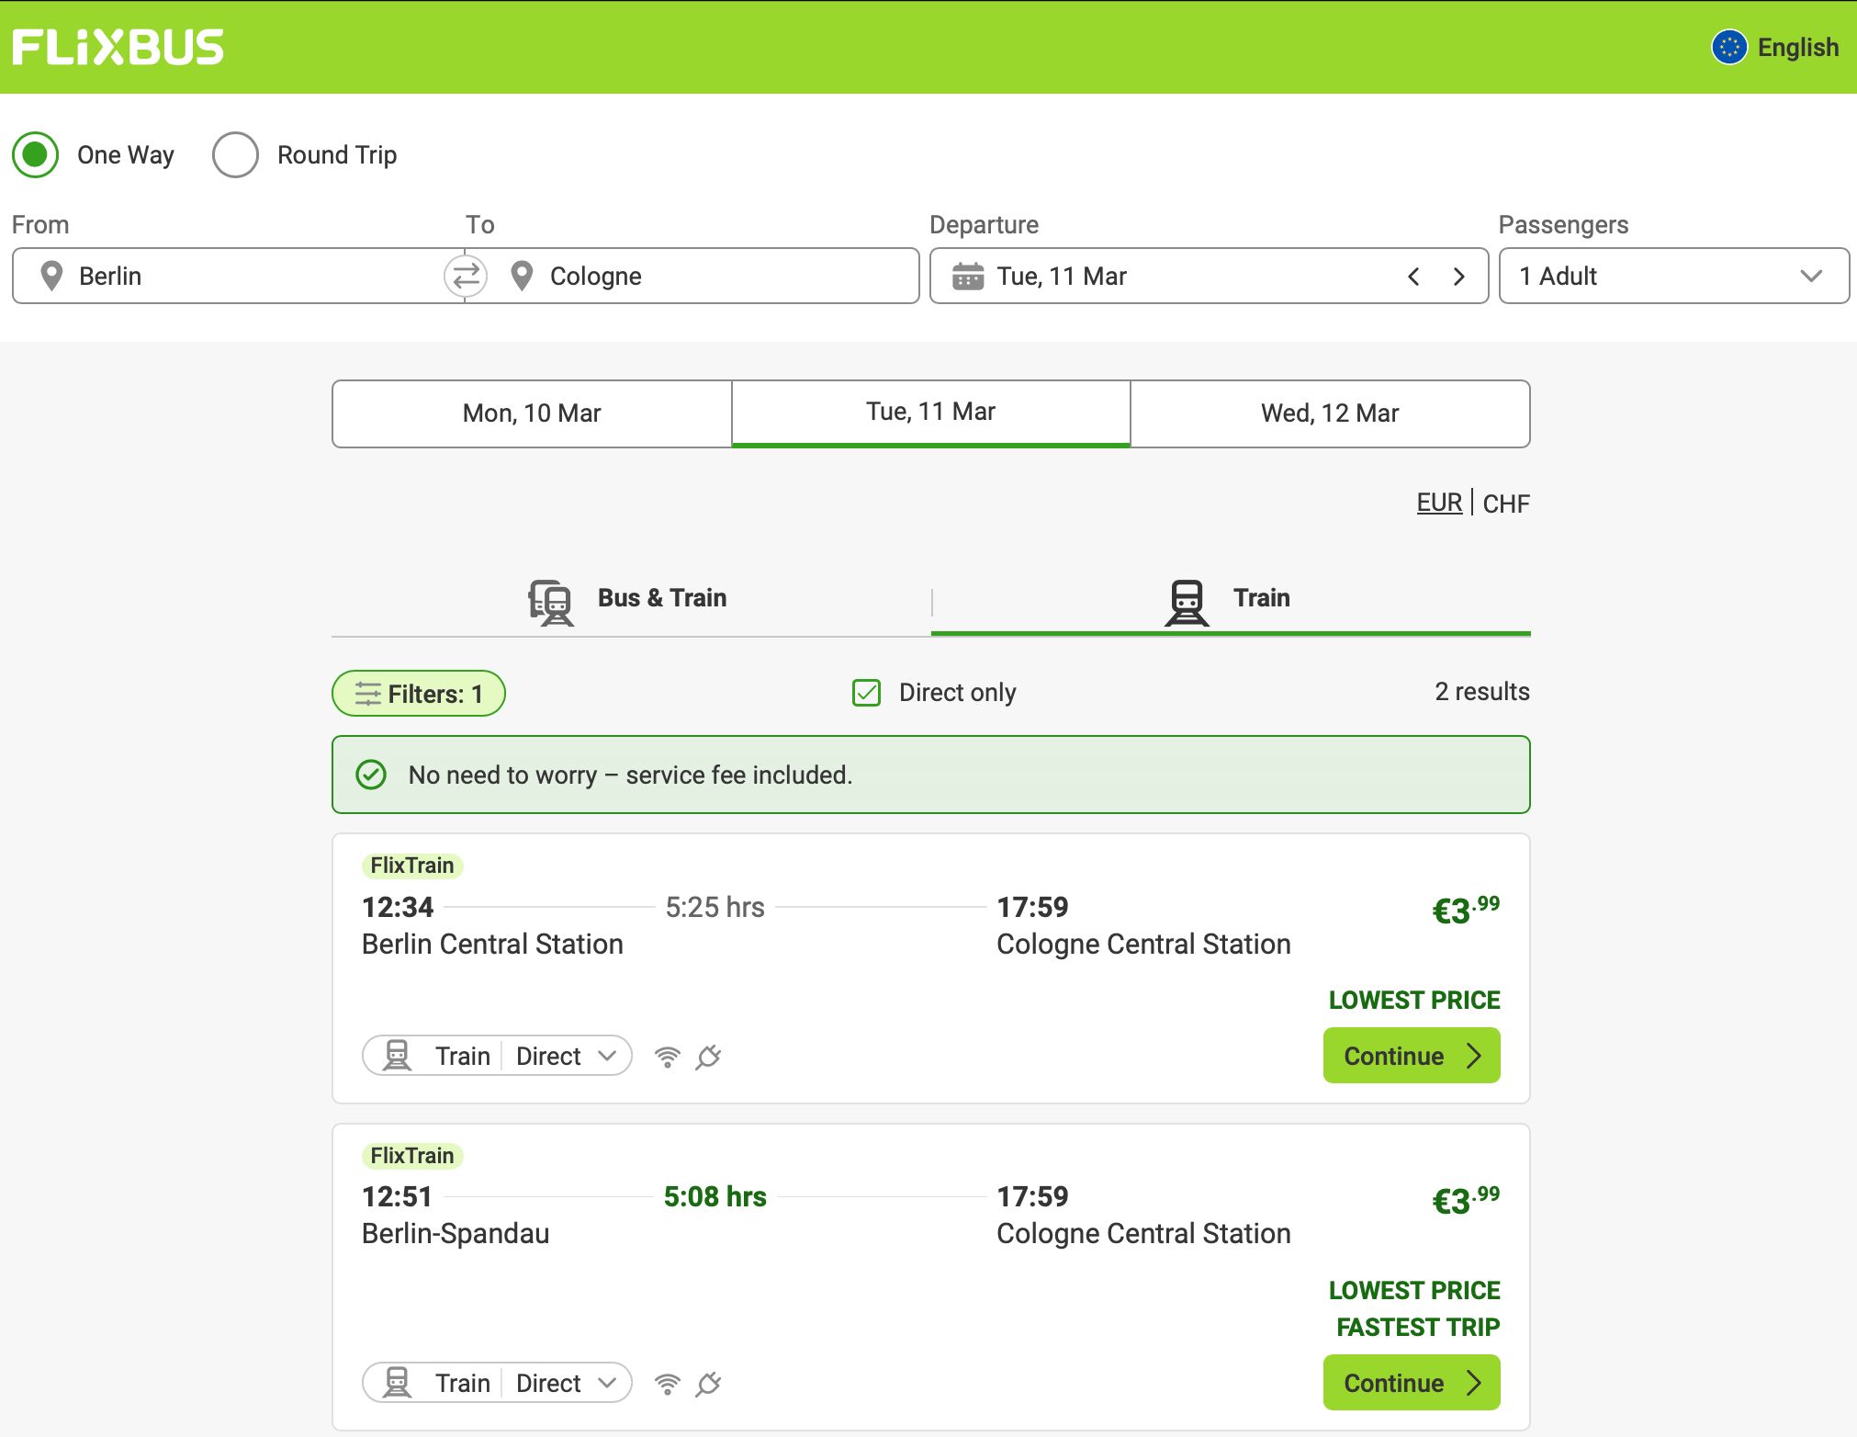
Task: Expand Train Direct details for 12:51 trip
Action: (497, 1383)
